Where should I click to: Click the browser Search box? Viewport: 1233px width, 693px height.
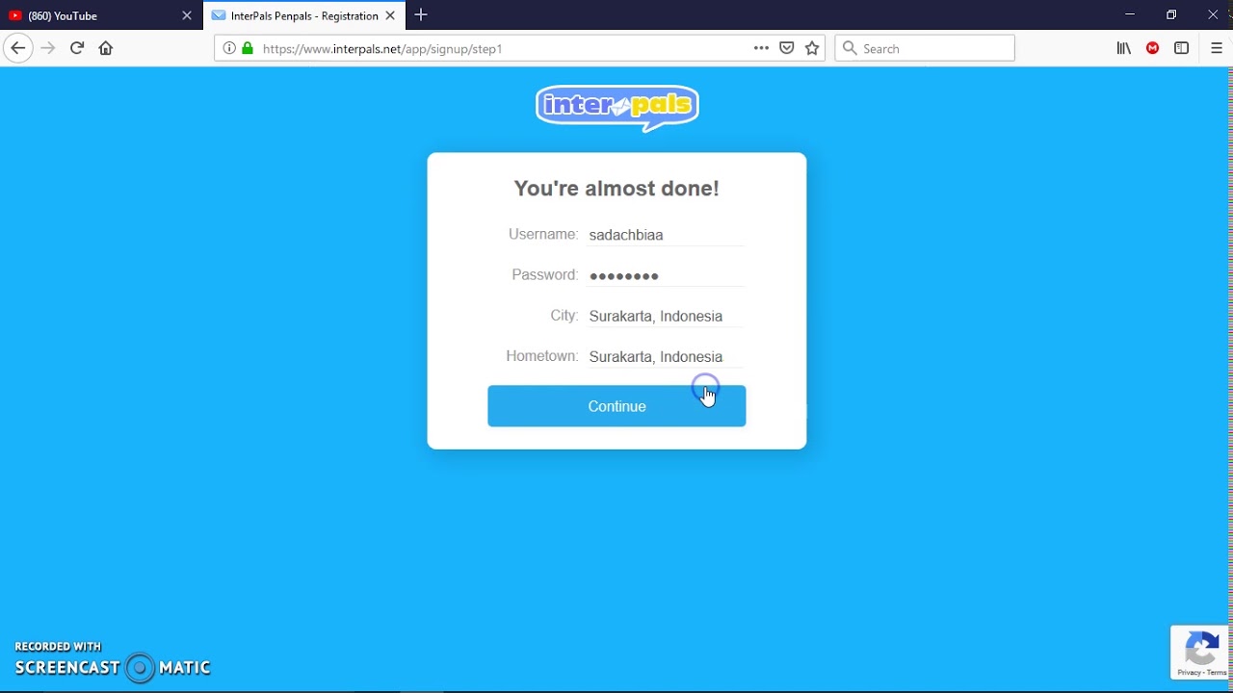coord(925,48)
